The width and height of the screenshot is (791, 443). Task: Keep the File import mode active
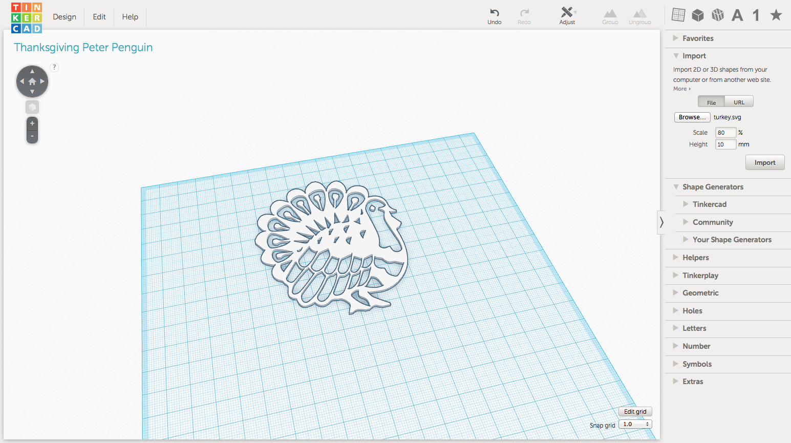pyautogui.click(x=711, y=101)
